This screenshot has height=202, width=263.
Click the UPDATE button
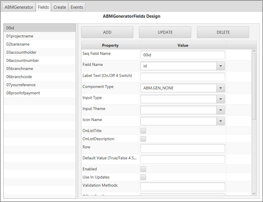165,32
